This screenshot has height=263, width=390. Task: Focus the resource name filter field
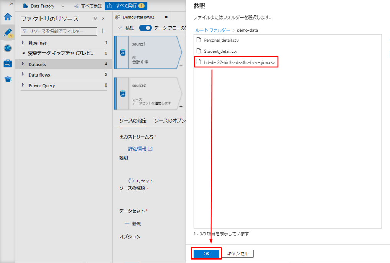(x=59, y=31)
